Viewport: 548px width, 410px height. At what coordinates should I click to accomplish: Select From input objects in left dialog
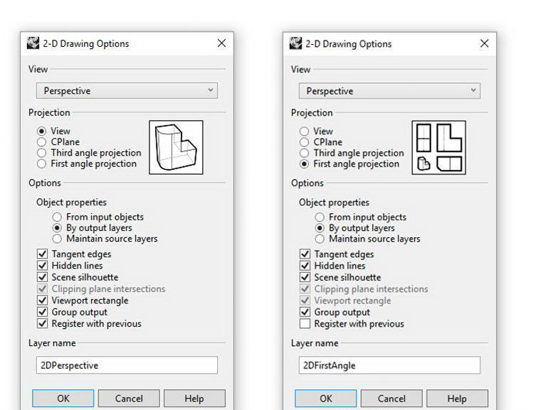click(x=58, y=217)
